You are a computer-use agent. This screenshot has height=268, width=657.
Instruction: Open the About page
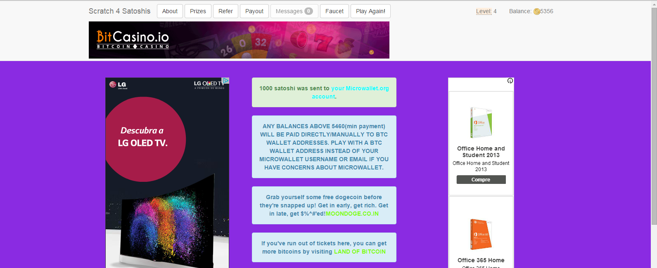point(170,11)
